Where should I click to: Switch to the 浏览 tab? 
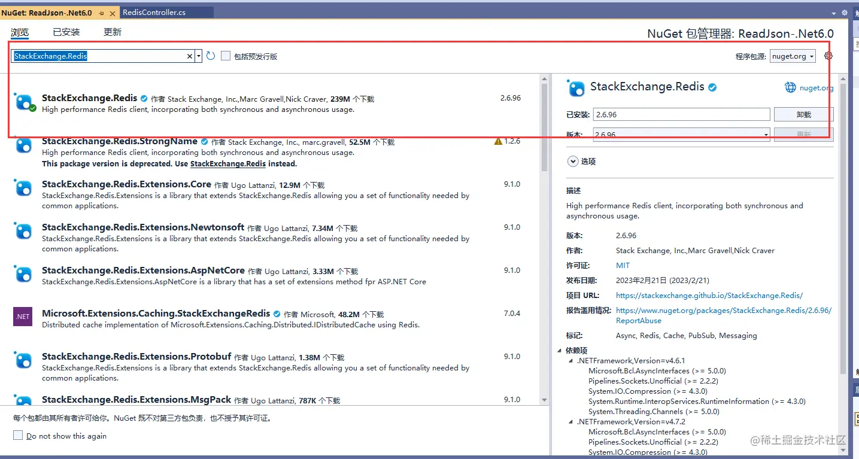[20, 32]
